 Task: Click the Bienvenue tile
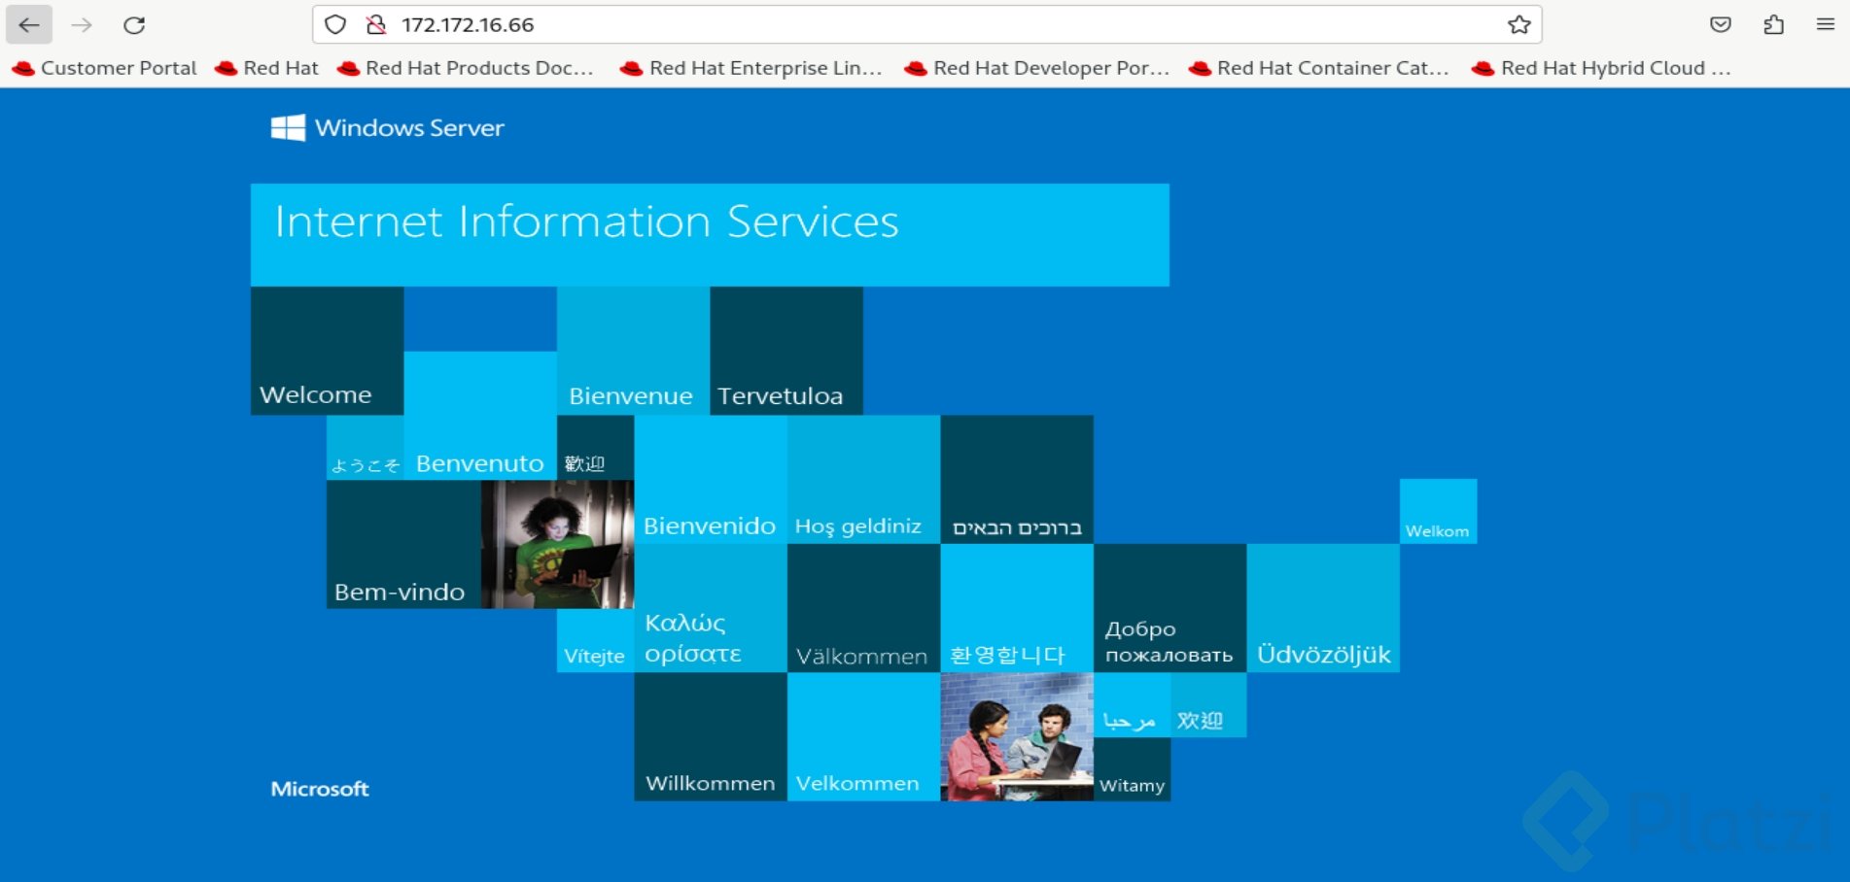tap(633, 351)
